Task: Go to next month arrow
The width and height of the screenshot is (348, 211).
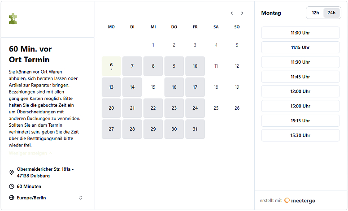Action: pyautogui.click(x=242, y=13)
